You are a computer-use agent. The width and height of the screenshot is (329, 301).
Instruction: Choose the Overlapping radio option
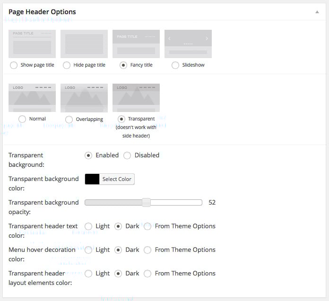pyautogui.click(x=69, y=120)
